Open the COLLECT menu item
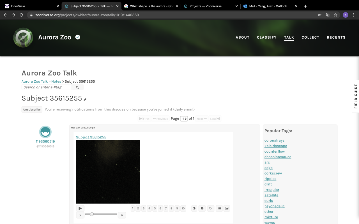 [x=310, y=37]
